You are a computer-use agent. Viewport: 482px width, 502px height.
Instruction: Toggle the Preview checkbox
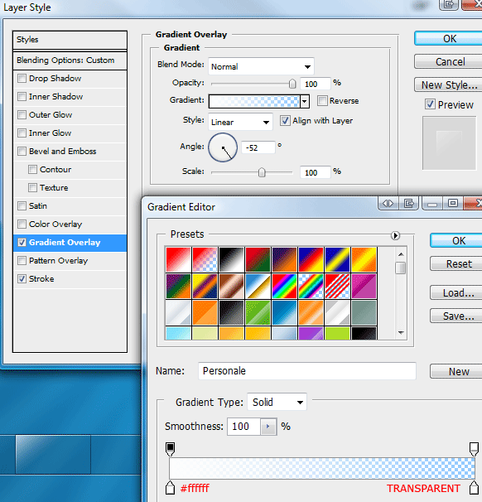click(430, 104)
